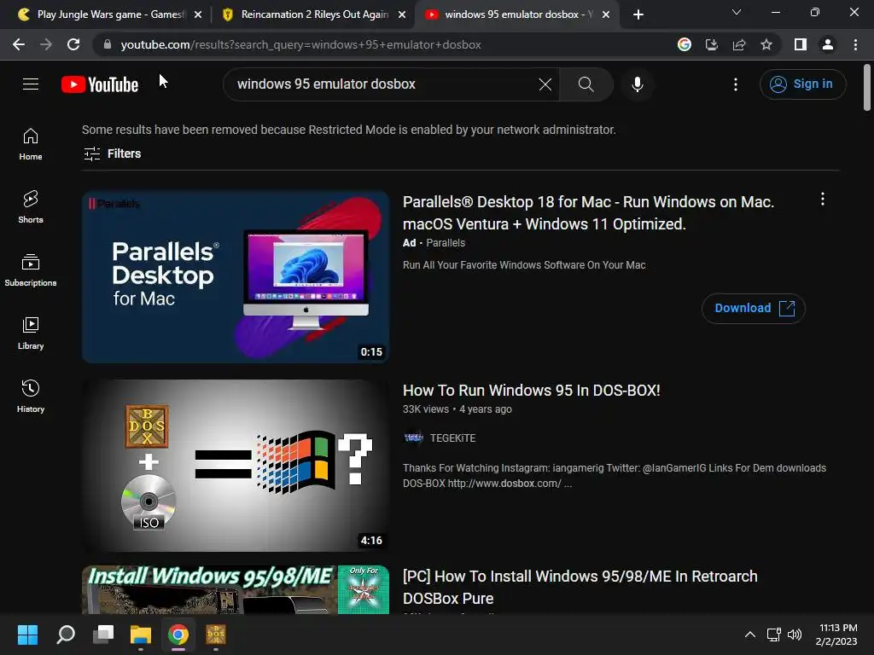
Task: Select the windows 95 emulator dosbox tab
Action: click(x=510, y=14)
